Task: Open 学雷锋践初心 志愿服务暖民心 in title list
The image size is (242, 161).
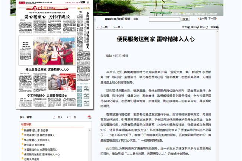Action: pyautogui.click(x=41, y=149)
